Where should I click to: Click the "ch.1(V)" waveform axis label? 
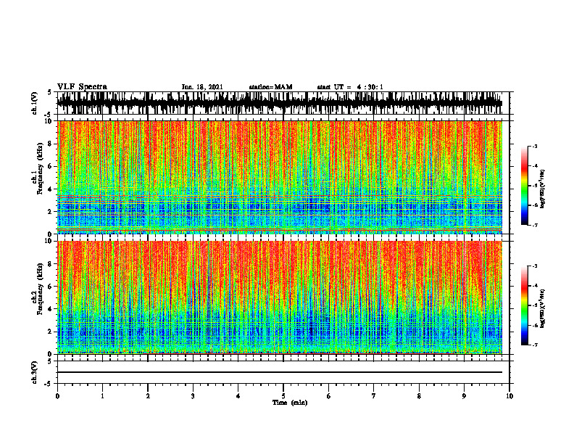point(35,103)
